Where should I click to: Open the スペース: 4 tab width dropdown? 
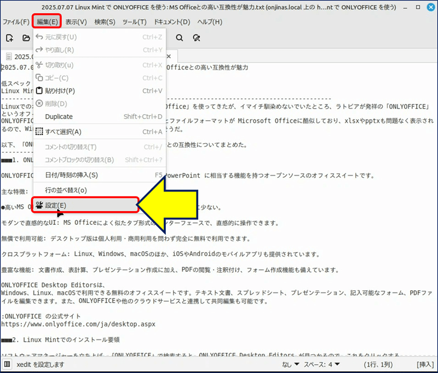322,364
